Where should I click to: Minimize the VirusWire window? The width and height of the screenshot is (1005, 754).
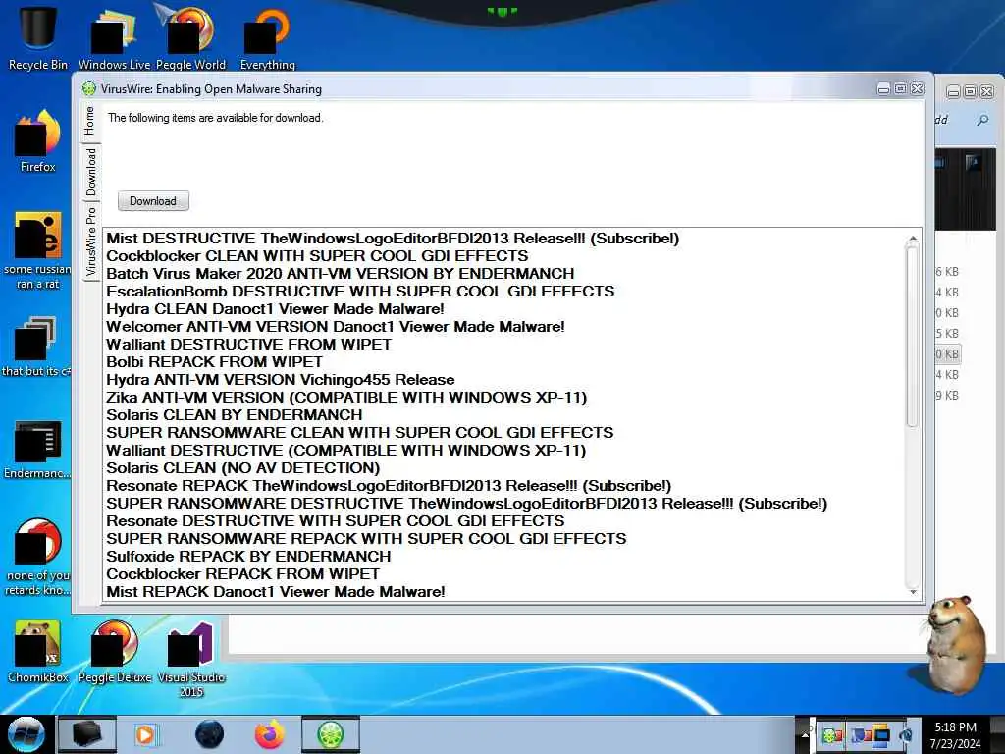click(883, 89)
